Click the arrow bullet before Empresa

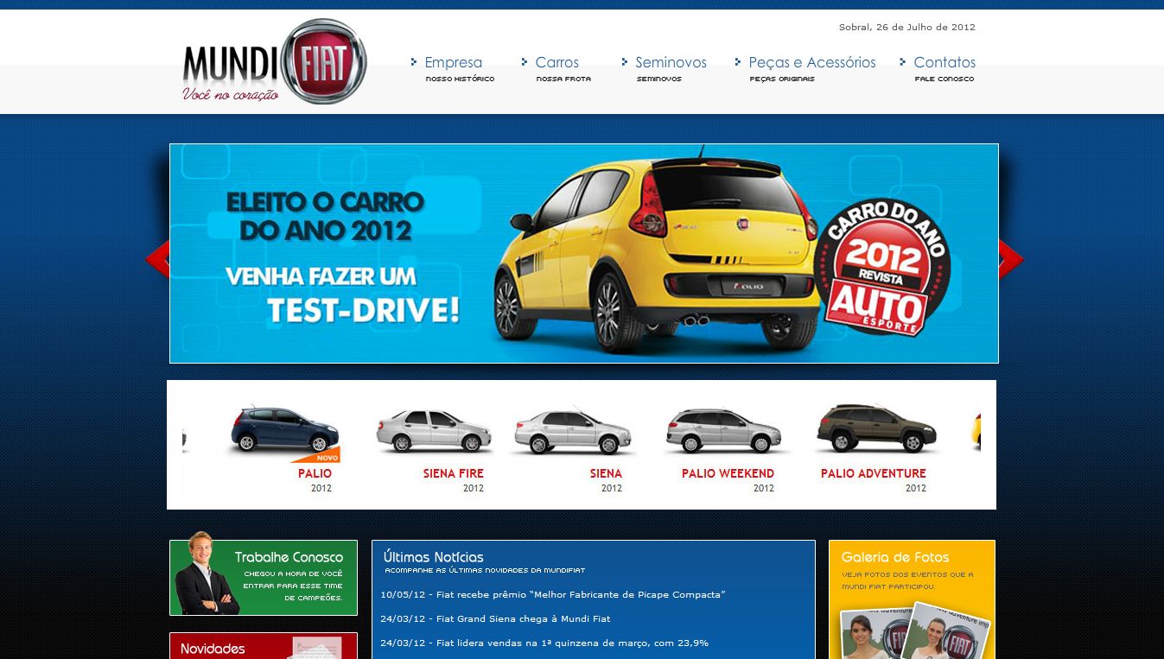pyautogui.click(x=414, y=62)
